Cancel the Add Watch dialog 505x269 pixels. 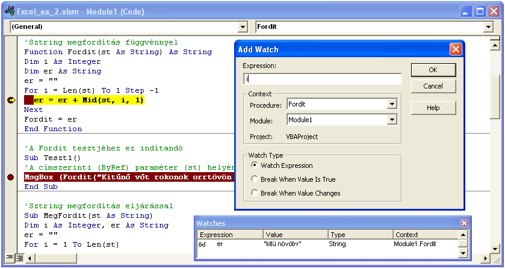point(433,86)
